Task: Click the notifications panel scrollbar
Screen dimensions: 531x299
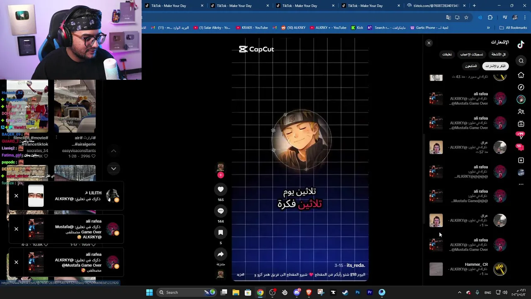Action: point(424,179)
